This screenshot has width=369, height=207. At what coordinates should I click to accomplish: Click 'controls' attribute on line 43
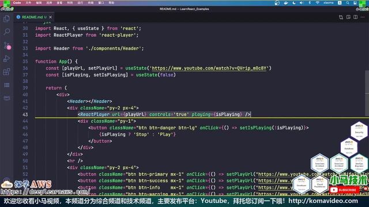[x=160, y=114]
